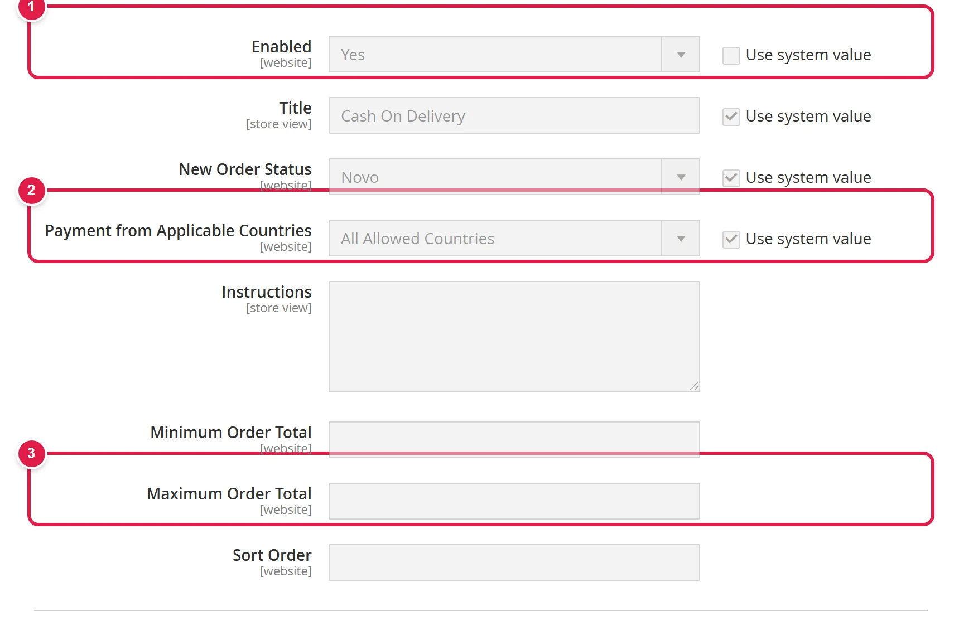Click Use system value text beside Enabled
This screenshot has height=621, width=954.
click(x=808, y=55)
